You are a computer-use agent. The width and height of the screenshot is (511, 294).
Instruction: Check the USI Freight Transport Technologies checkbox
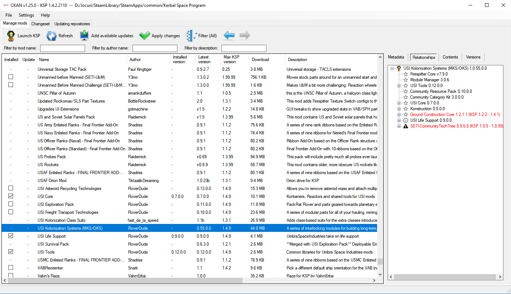click(11, 212)
